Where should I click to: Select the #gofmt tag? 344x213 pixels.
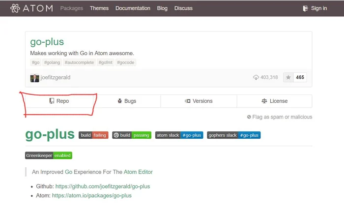(106, 62)
